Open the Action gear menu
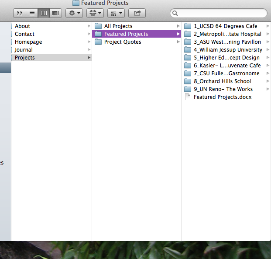Screen dimensions: 271x259 74,13
